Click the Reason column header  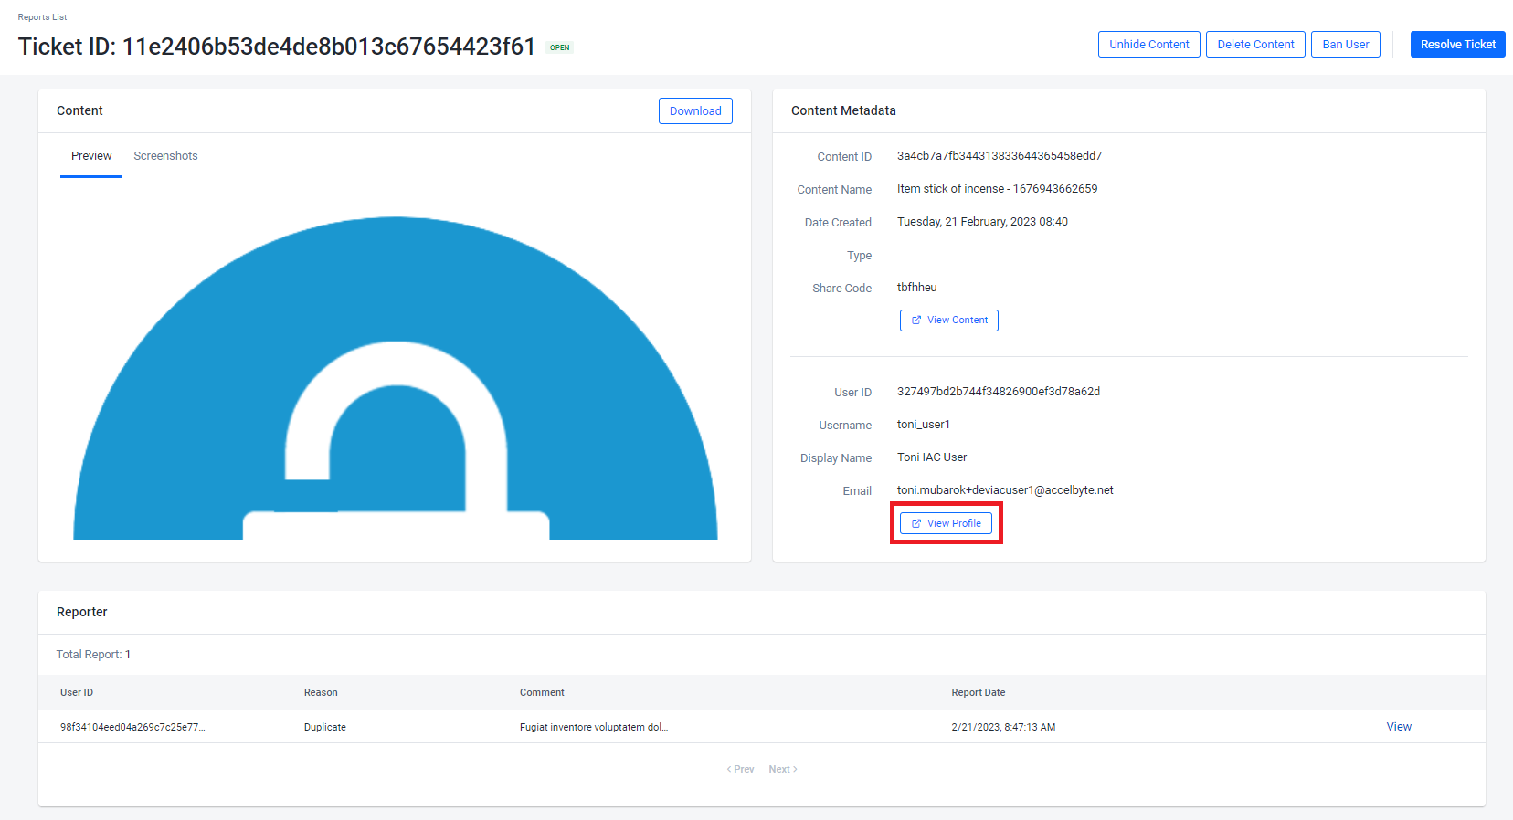pos(321,693)
